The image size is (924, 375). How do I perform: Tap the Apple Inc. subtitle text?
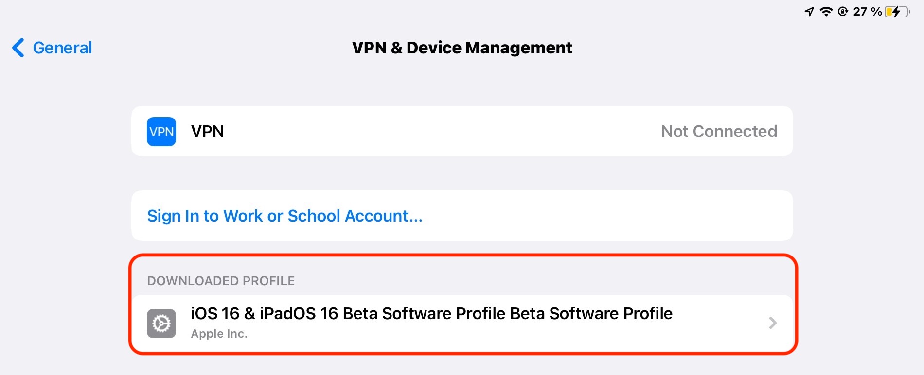pos(219,334)
